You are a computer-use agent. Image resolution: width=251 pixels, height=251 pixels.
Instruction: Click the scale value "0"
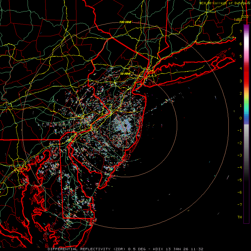[x=241, y=118]
